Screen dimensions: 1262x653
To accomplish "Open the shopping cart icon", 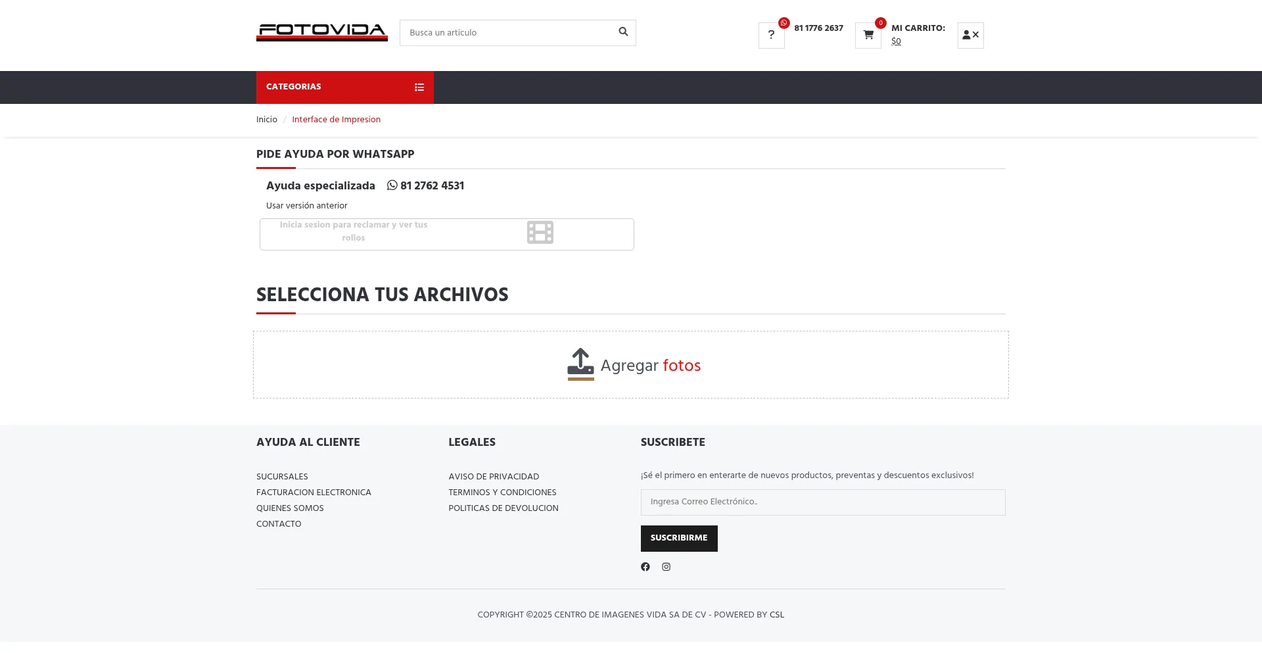I will (868, 36).
